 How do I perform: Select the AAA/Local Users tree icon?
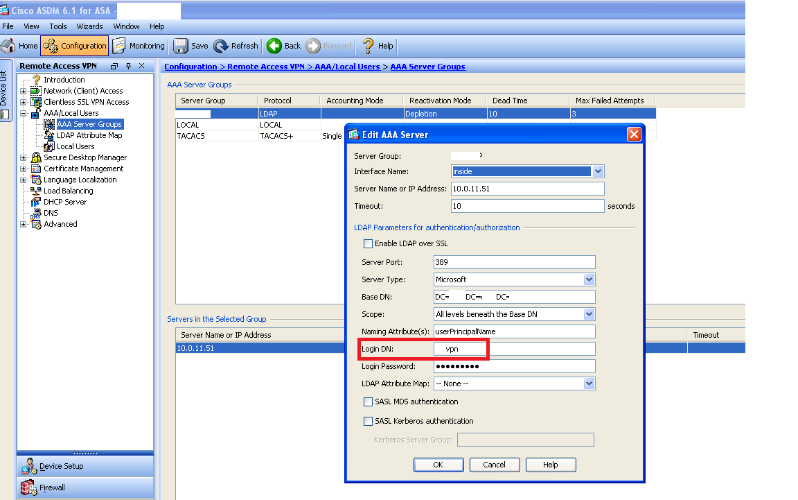tap(35, 113)
